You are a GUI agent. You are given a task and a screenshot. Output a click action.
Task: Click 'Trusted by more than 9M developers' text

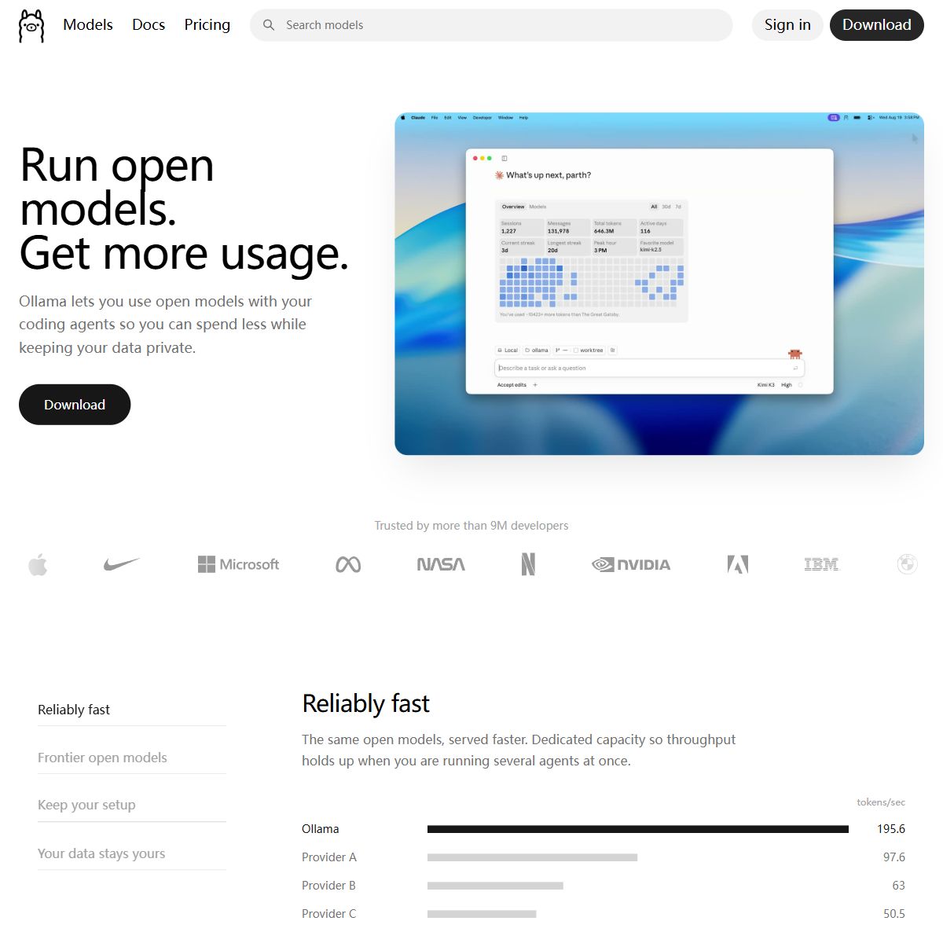pos(472,526)
